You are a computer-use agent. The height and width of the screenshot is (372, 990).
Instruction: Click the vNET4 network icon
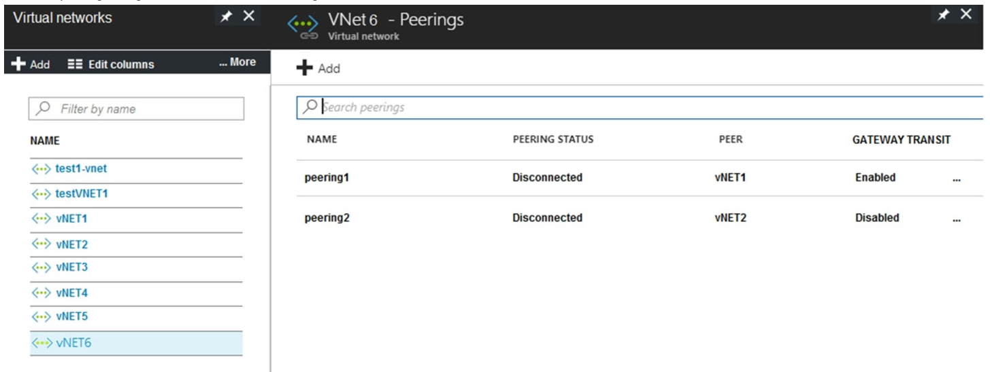click(x=42, y=293)
